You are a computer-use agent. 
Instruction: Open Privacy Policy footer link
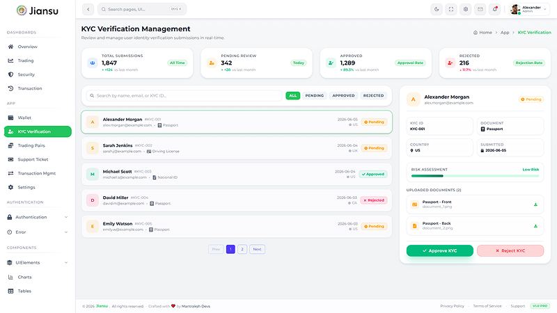point(452,306)
